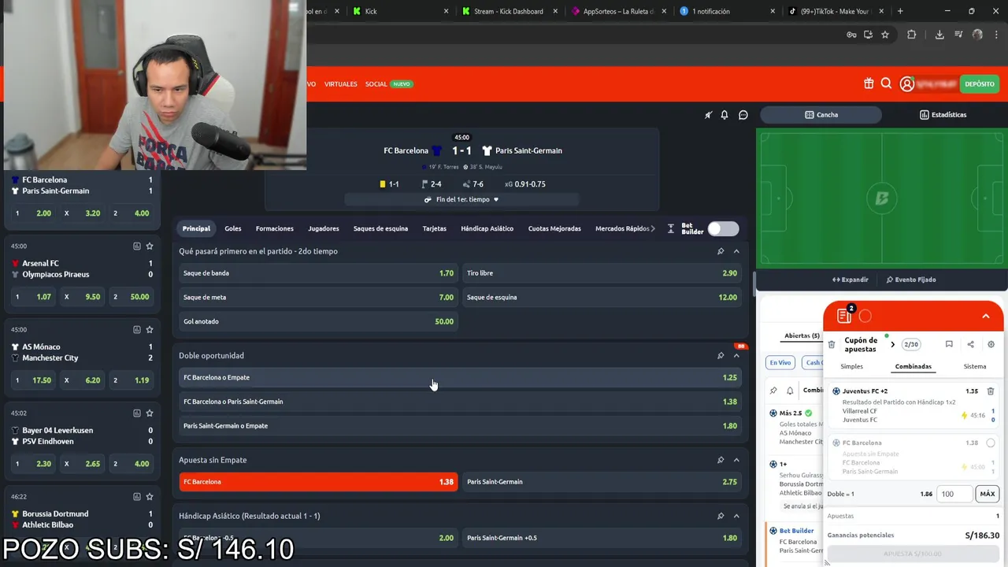Open Chrome extensions puzzle icon
This screenshot has width=1008, height=567.
[x=912, y=35]
